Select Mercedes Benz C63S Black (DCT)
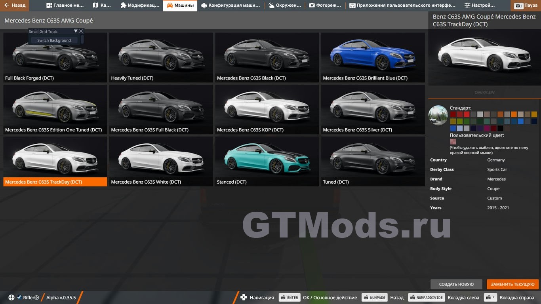The height and width of the screenshot is (304, 541). click(x=267, y=57)
